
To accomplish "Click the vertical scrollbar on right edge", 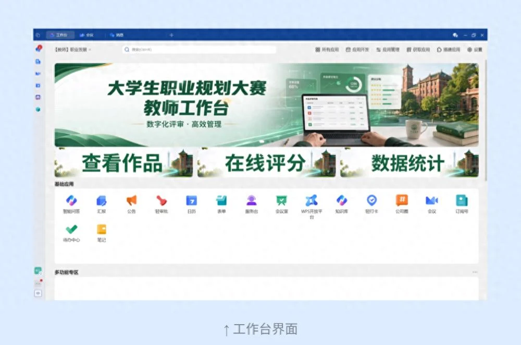I will point(486,120).
